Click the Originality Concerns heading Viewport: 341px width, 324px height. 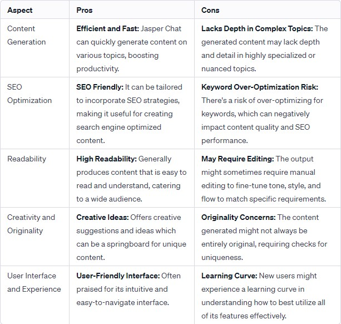(x=238, y=217)
